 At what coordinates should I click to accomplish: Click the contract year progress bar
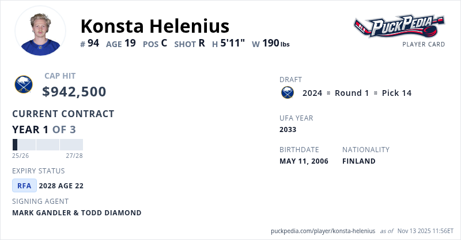47,145
